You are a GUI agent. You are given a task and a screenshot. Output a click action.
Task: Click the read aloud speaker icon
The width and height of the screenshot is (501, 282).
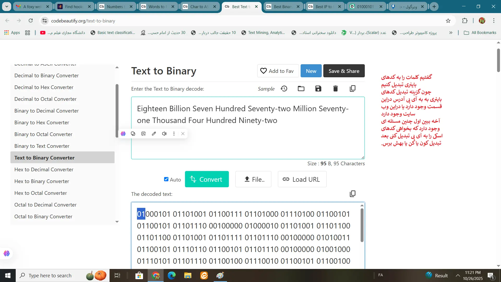[164, 134]
